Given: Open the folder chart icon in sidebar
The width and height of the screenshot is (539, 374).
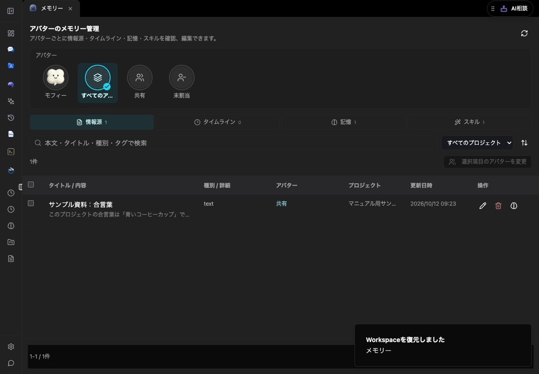Looking at the screenshot, I should click(11, 242).
